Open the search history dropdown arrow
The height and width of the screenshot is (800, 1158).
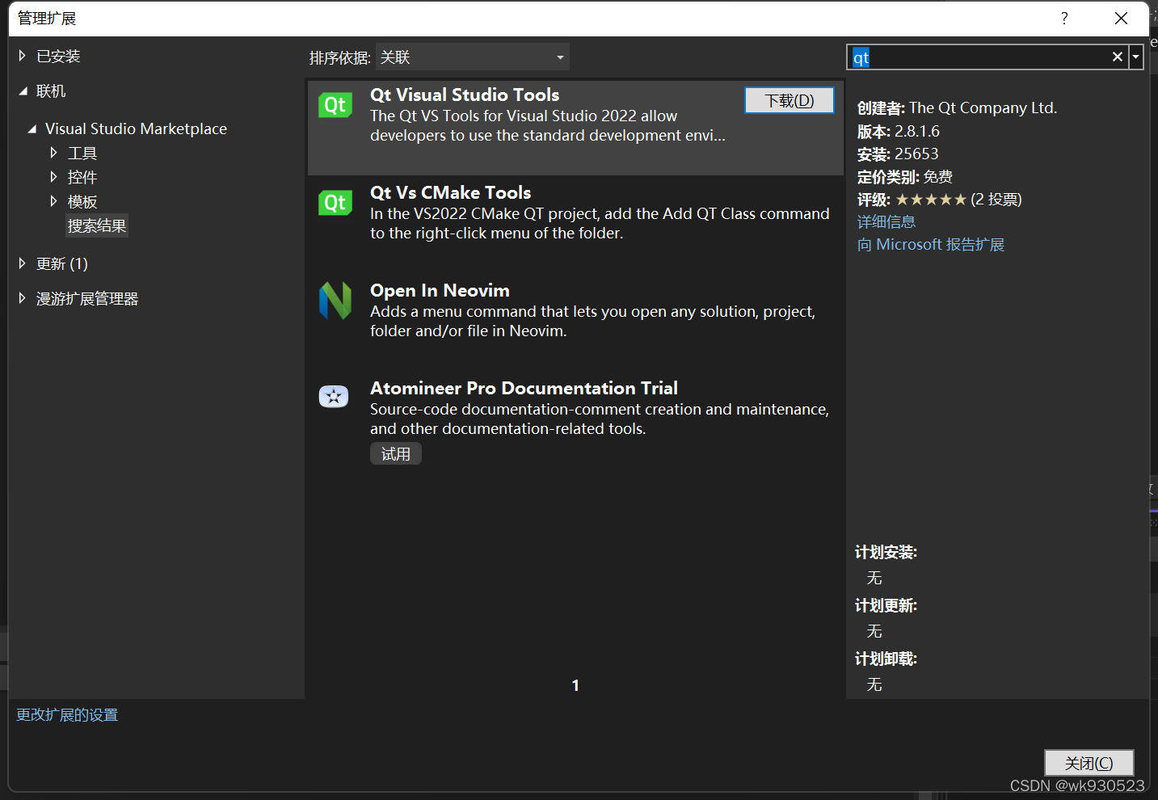click(x=1135, y=57)
